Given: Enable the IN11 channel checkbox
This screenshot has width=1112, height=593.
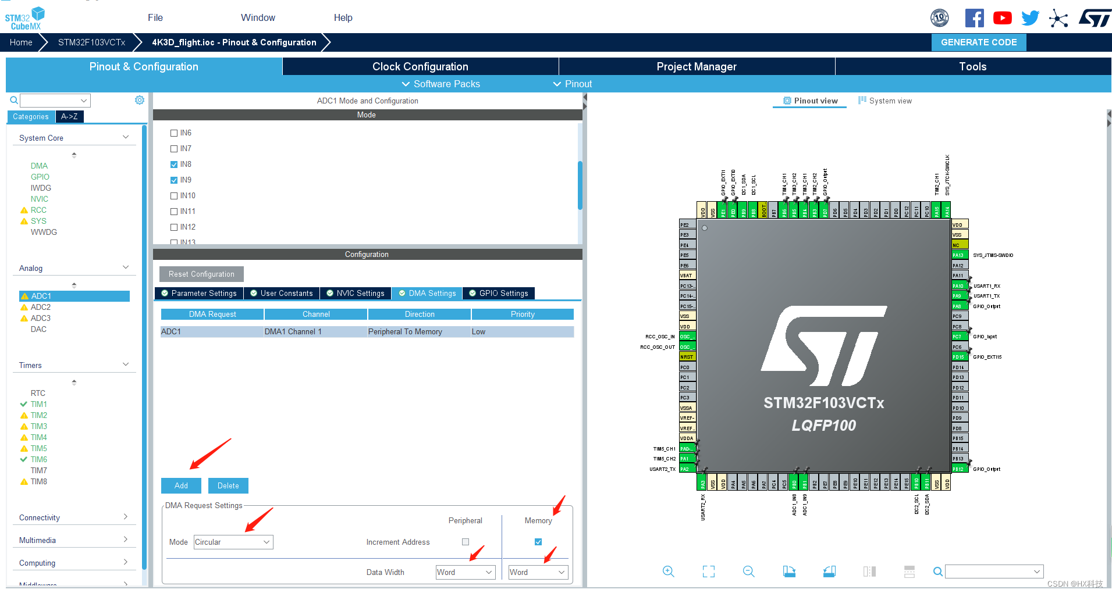Looking at the screenshot, I should 174,212.
